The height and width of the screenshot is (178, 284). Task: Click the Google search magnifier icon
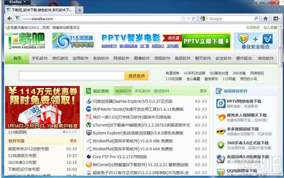256,19
